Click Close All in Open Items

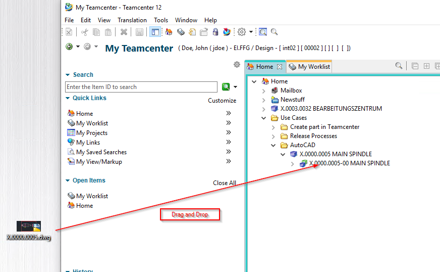(224, 183)
